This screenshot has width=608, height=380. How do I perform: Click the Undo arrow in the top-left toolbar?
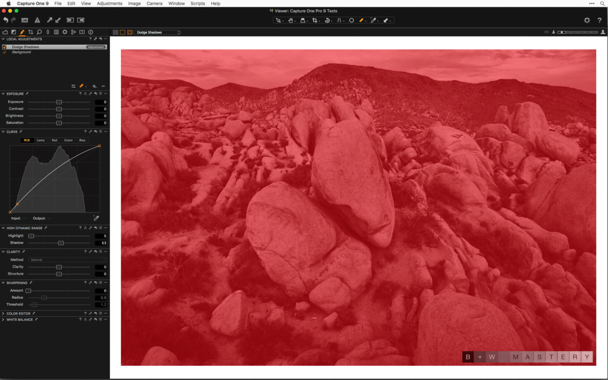point(5,20)
